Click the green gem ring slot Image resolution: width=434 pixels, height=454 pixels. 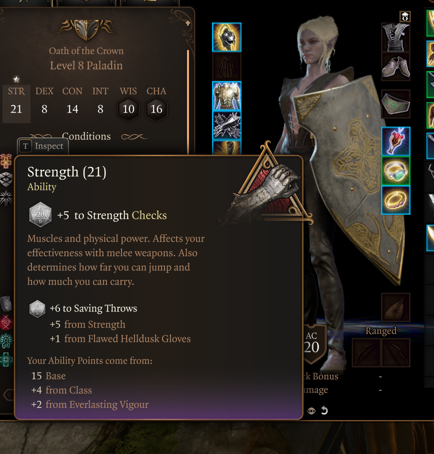coord(395,171)
